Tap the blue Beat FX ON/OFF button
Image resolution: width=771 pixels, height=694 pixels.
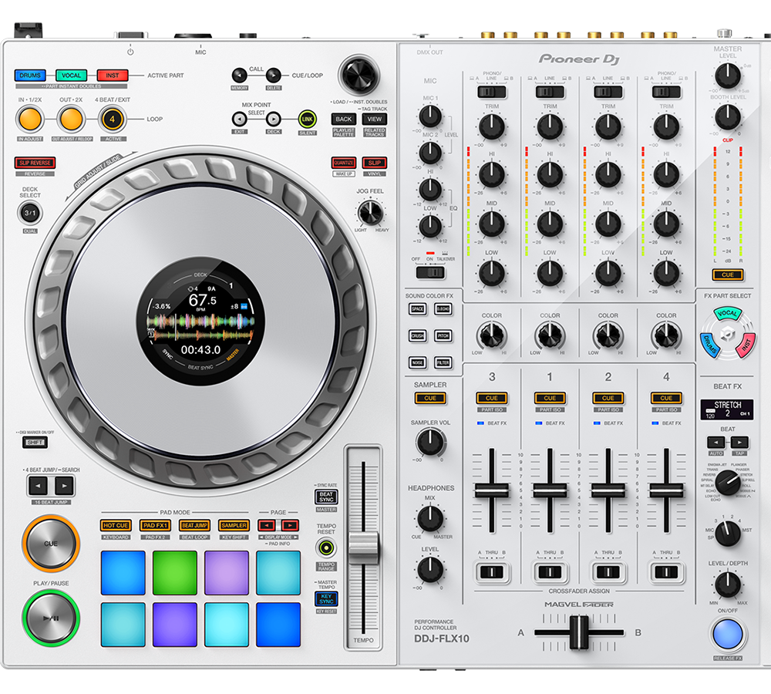728,634
